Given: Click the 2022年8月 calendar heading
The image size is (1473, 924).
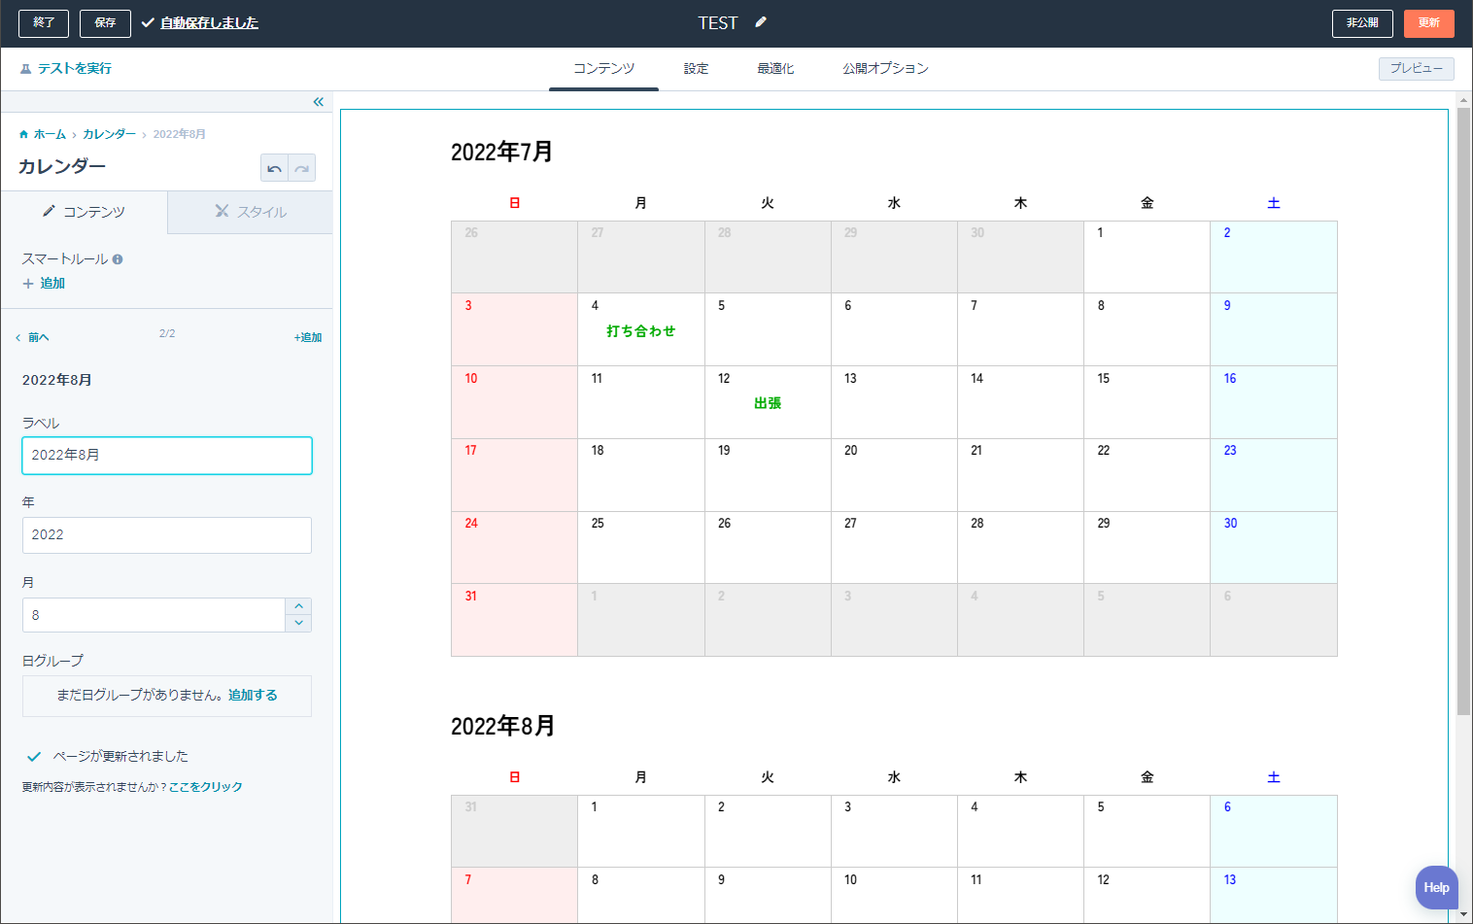Looking at the screenshot, I should click(502, 726).
